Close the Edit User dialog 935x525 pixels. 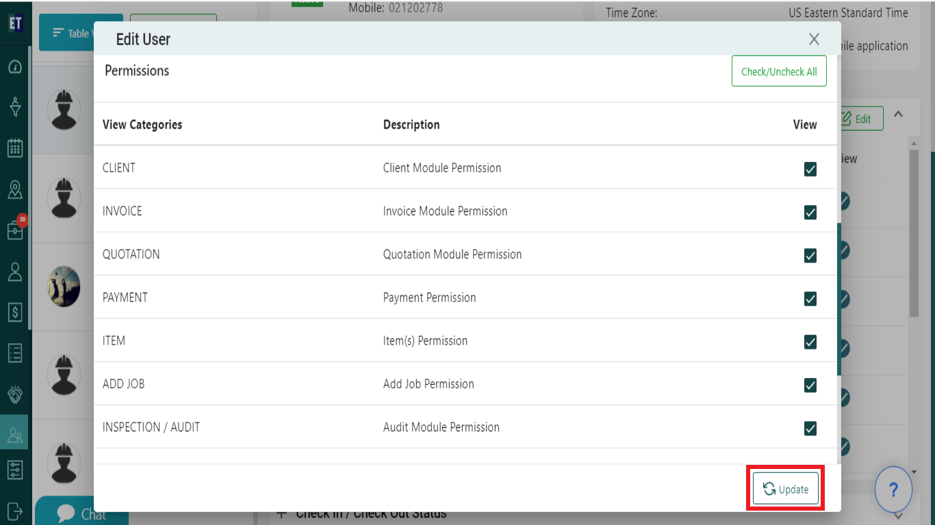tap(814, 39)
